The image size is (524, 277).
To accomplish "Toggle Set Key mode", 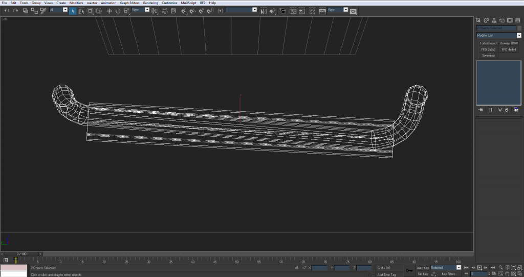I will [x=422, y=273].
